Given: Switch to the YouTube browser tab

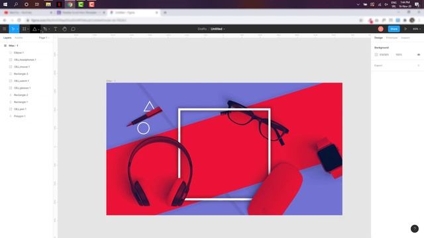Looking at the screenshot, I should 28,13.
